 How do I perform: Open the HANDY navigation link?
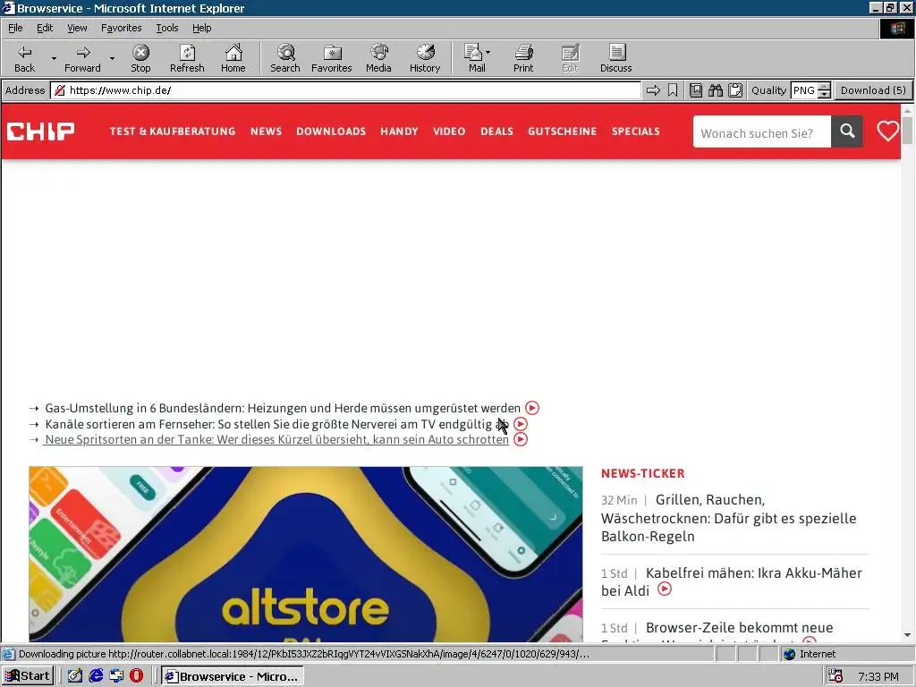coord(399,131)
